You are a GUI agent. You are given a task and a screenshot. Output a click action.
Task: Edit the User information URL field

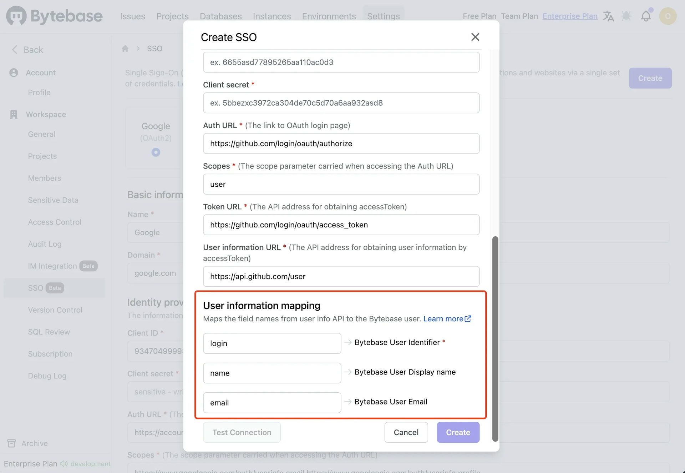(341, 276)
